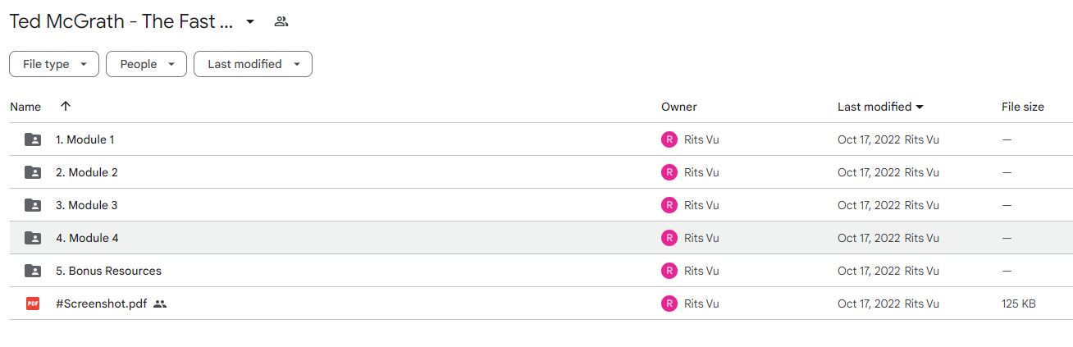
Task: Click Rits Vu avatar in Module 4 row
Action: [x=669, y=238]
